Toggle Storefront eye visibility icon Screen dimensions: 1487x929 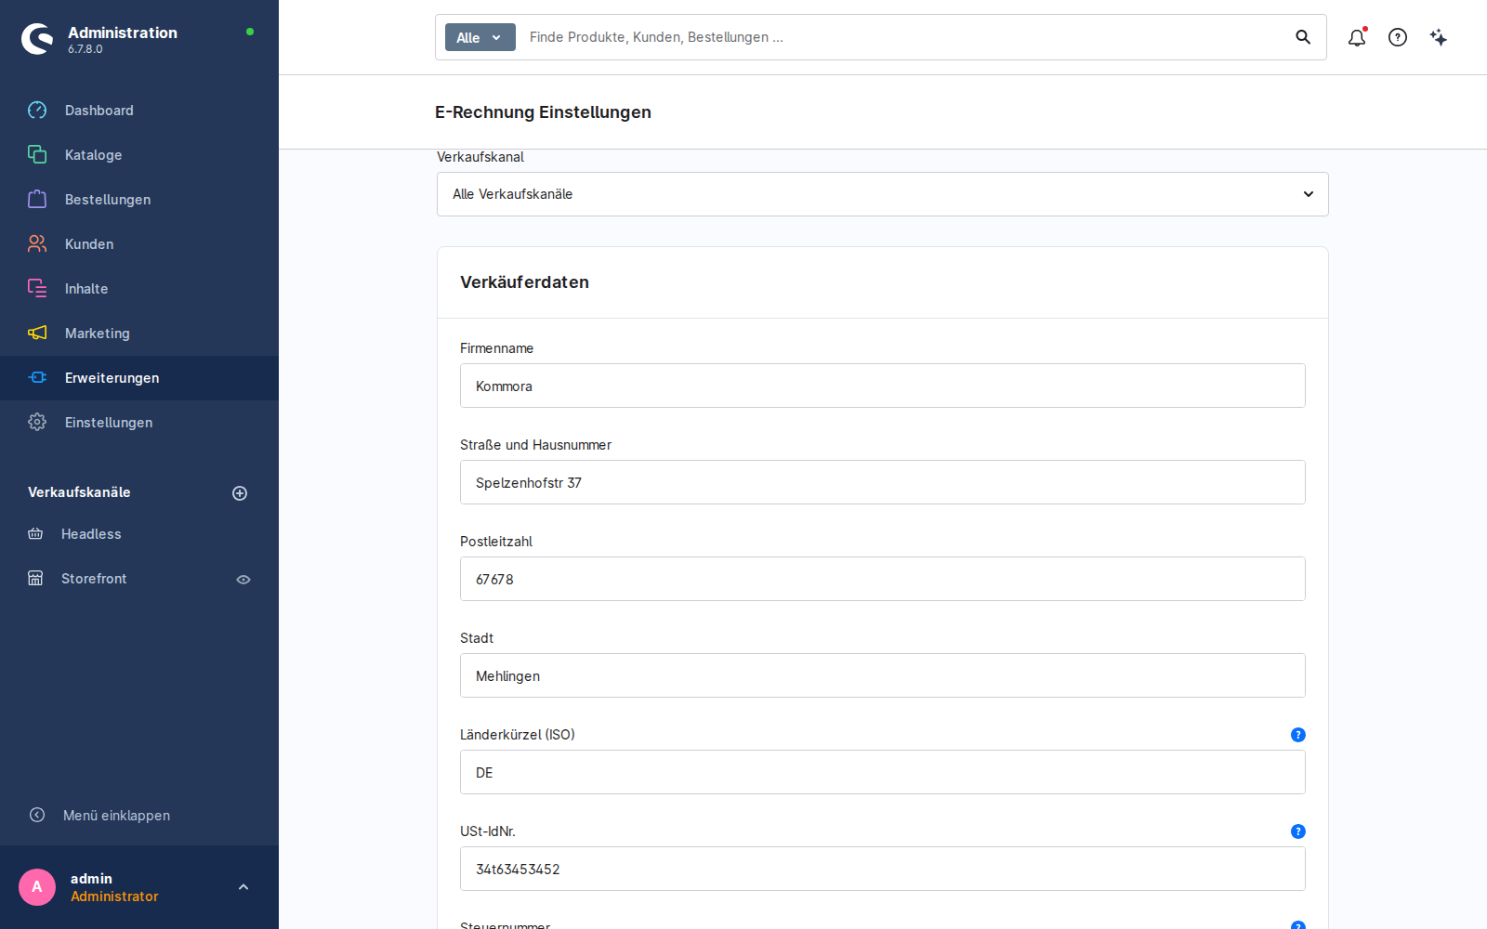click(x=243, y=580)
